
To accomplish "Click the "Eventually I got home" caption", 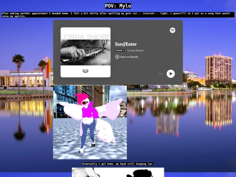I will (118, 164).
